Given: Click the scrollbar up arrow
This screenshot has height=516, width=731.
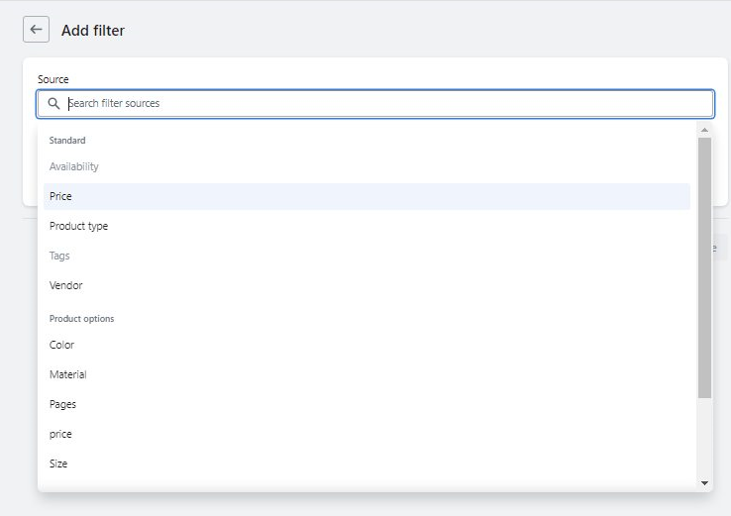Looking at the screenshot, I should (x=704, y=130).
